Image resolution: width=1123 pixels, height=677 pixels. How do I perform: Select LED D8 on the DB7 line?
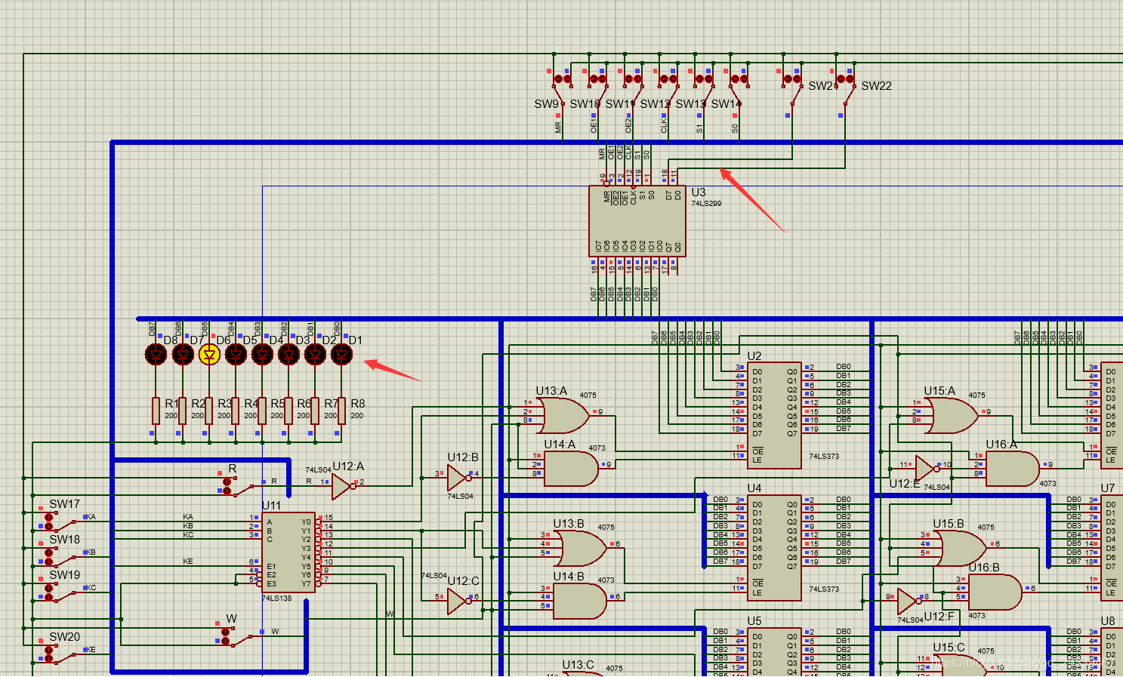[156, 354]
